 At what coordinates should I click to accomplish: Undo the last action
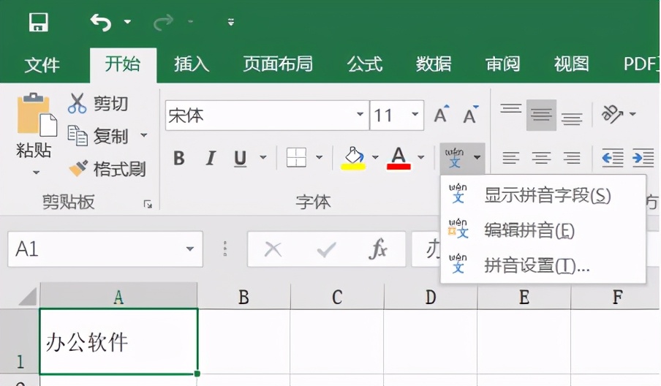[x=101, y=22]
